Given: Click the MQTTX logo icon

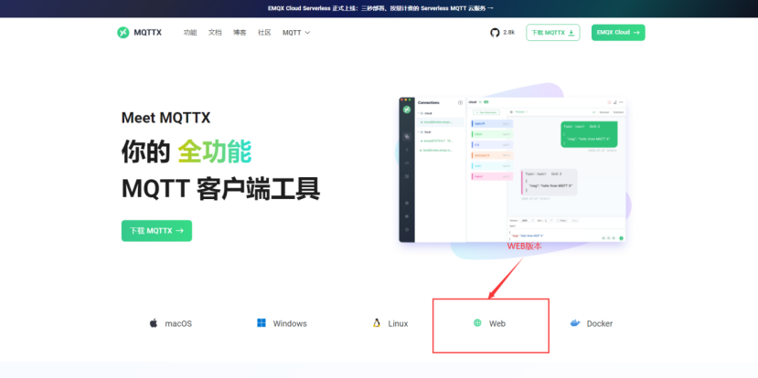Looking at the screenshot, I should (123, 32).
